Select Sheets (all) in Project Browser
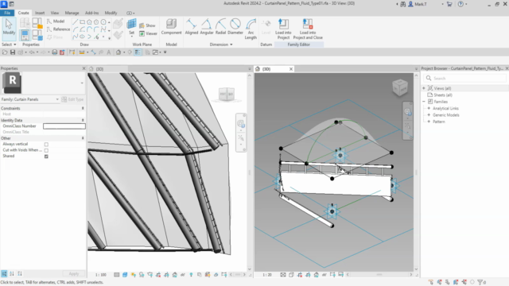This screenshot has width=509, height=286. [x=443, y=95]
